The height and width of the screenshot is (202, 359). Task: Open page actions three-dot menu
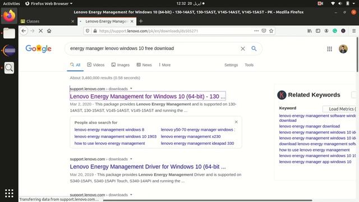(256, 31)
